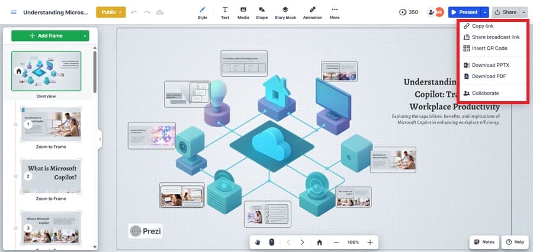Screen dimensions: 533x252
Task: Open the More tools menu
Action: point(335,12)
